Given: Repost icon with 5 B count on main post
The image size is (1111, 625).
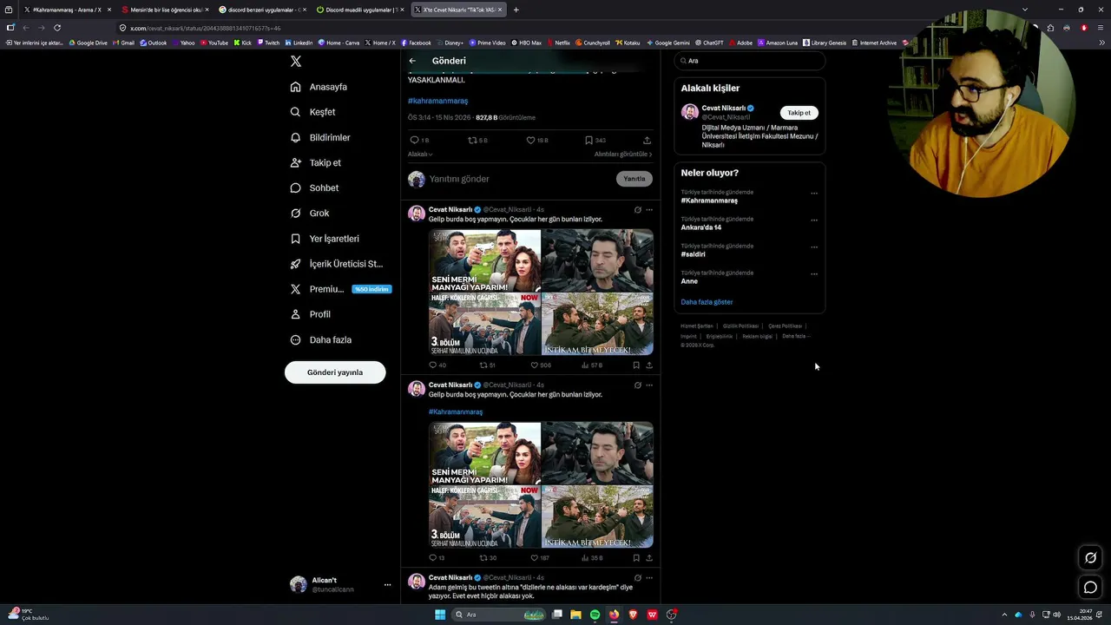Looking at the screenshot, I should tap(472, 140).
